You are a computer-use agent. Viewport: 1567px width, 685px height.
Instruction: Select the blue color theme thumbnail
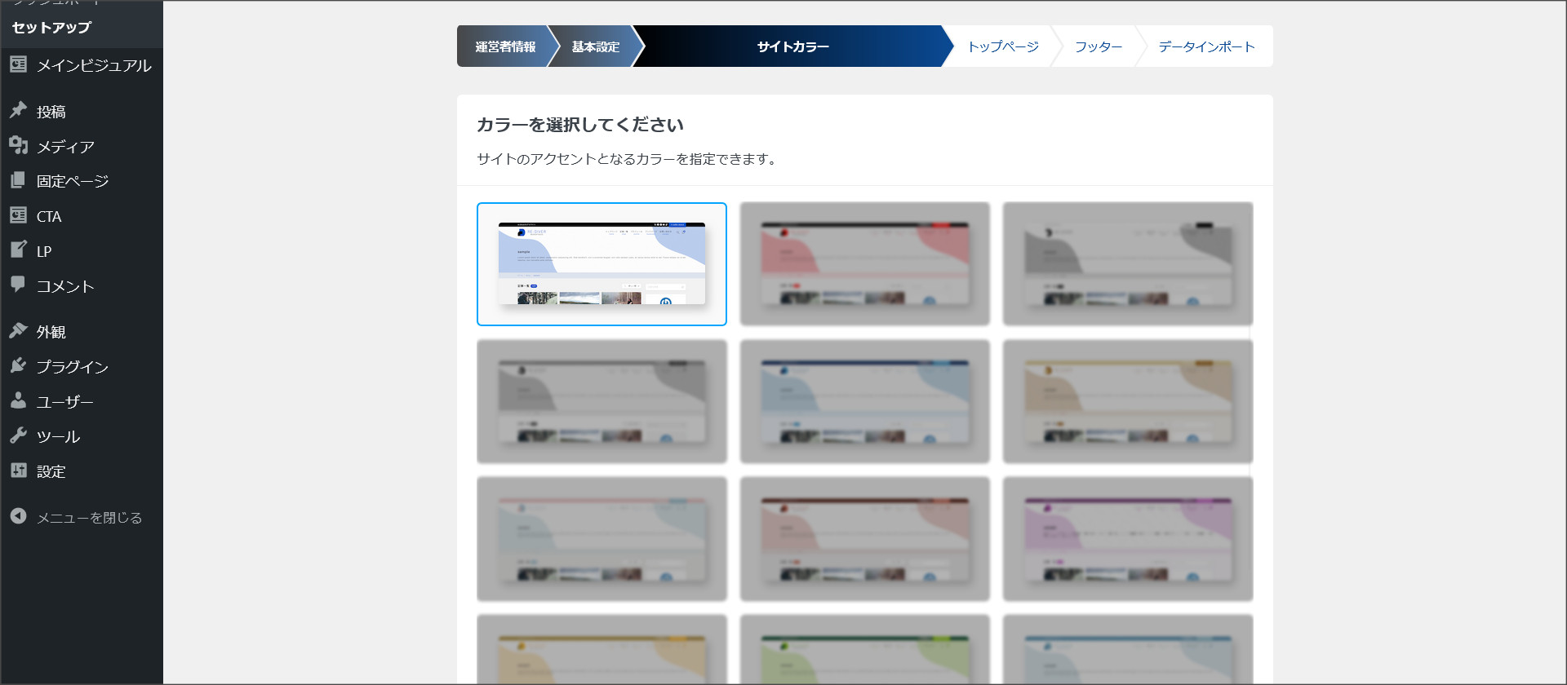[601, 264]
